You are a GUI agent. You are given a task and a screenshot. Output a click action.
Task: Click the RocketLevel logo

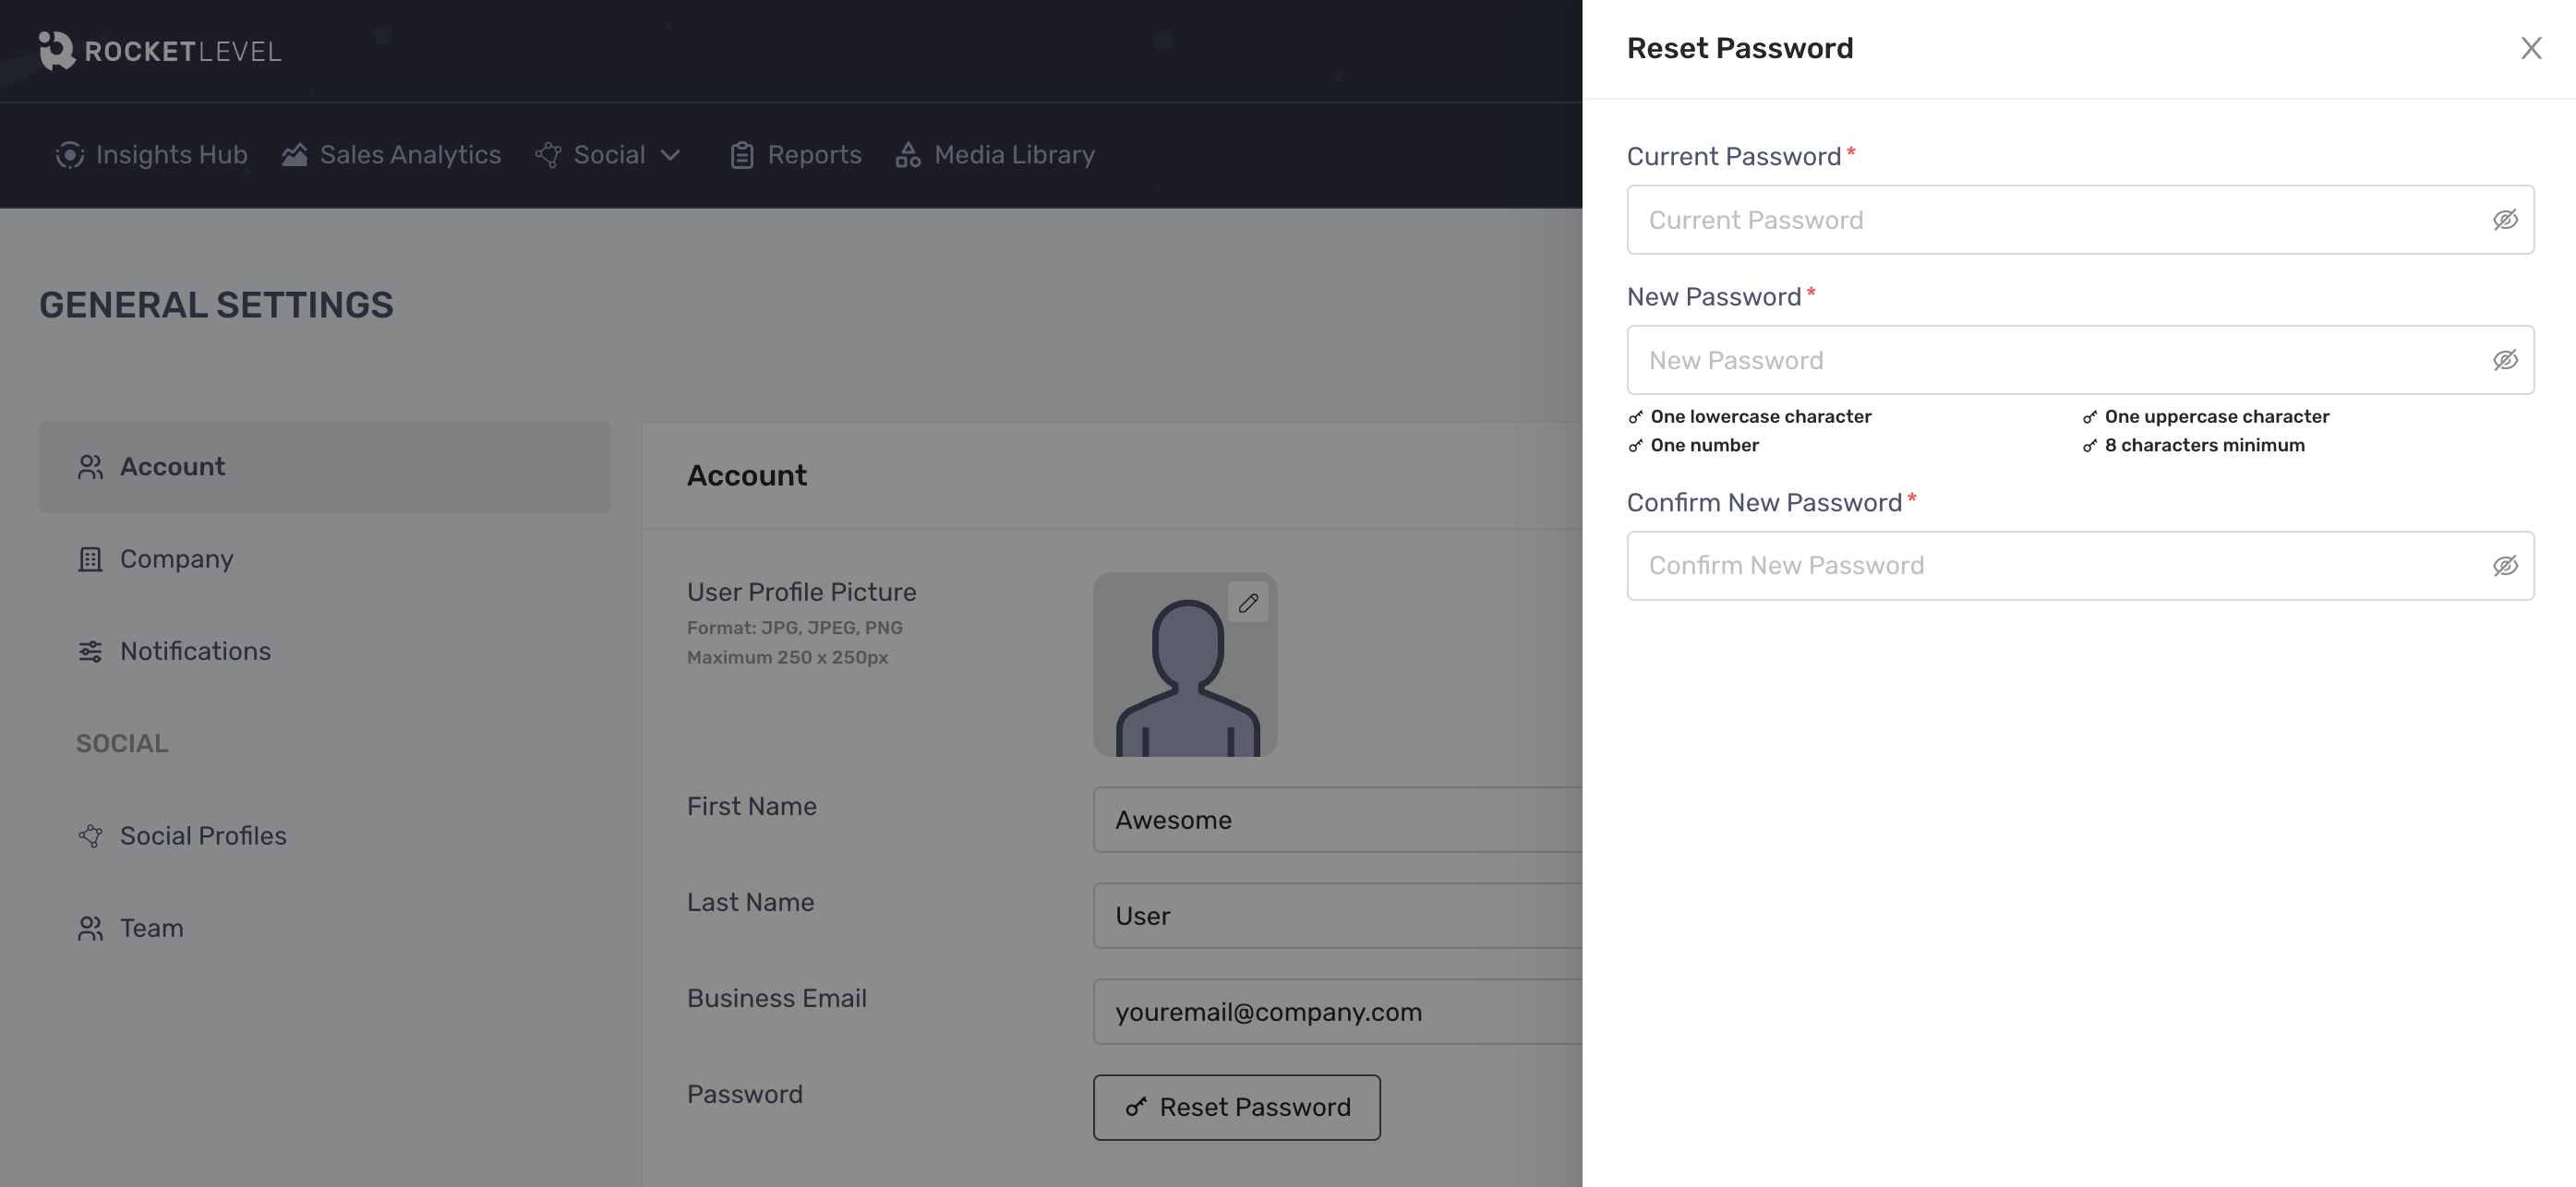coord(160,50)
